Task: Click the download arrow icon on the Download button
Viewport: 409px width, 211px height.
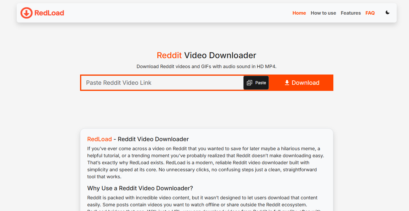Action: click(287, 83)
